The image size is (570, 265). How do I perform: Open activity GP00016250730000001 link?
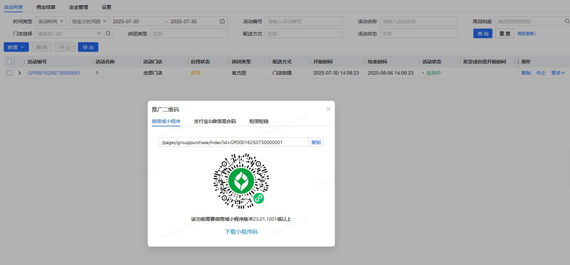pyautogui.click(x=54, y=73)
